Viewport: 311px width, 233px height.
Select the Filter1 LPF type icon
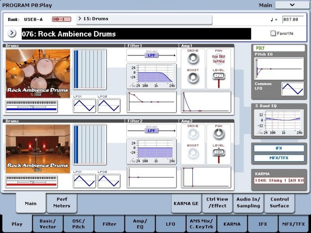[x=151, y=55]
